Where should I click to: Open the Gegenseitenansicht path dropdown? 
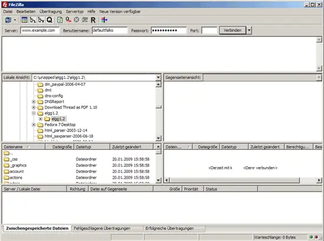[x=319, y=78]
